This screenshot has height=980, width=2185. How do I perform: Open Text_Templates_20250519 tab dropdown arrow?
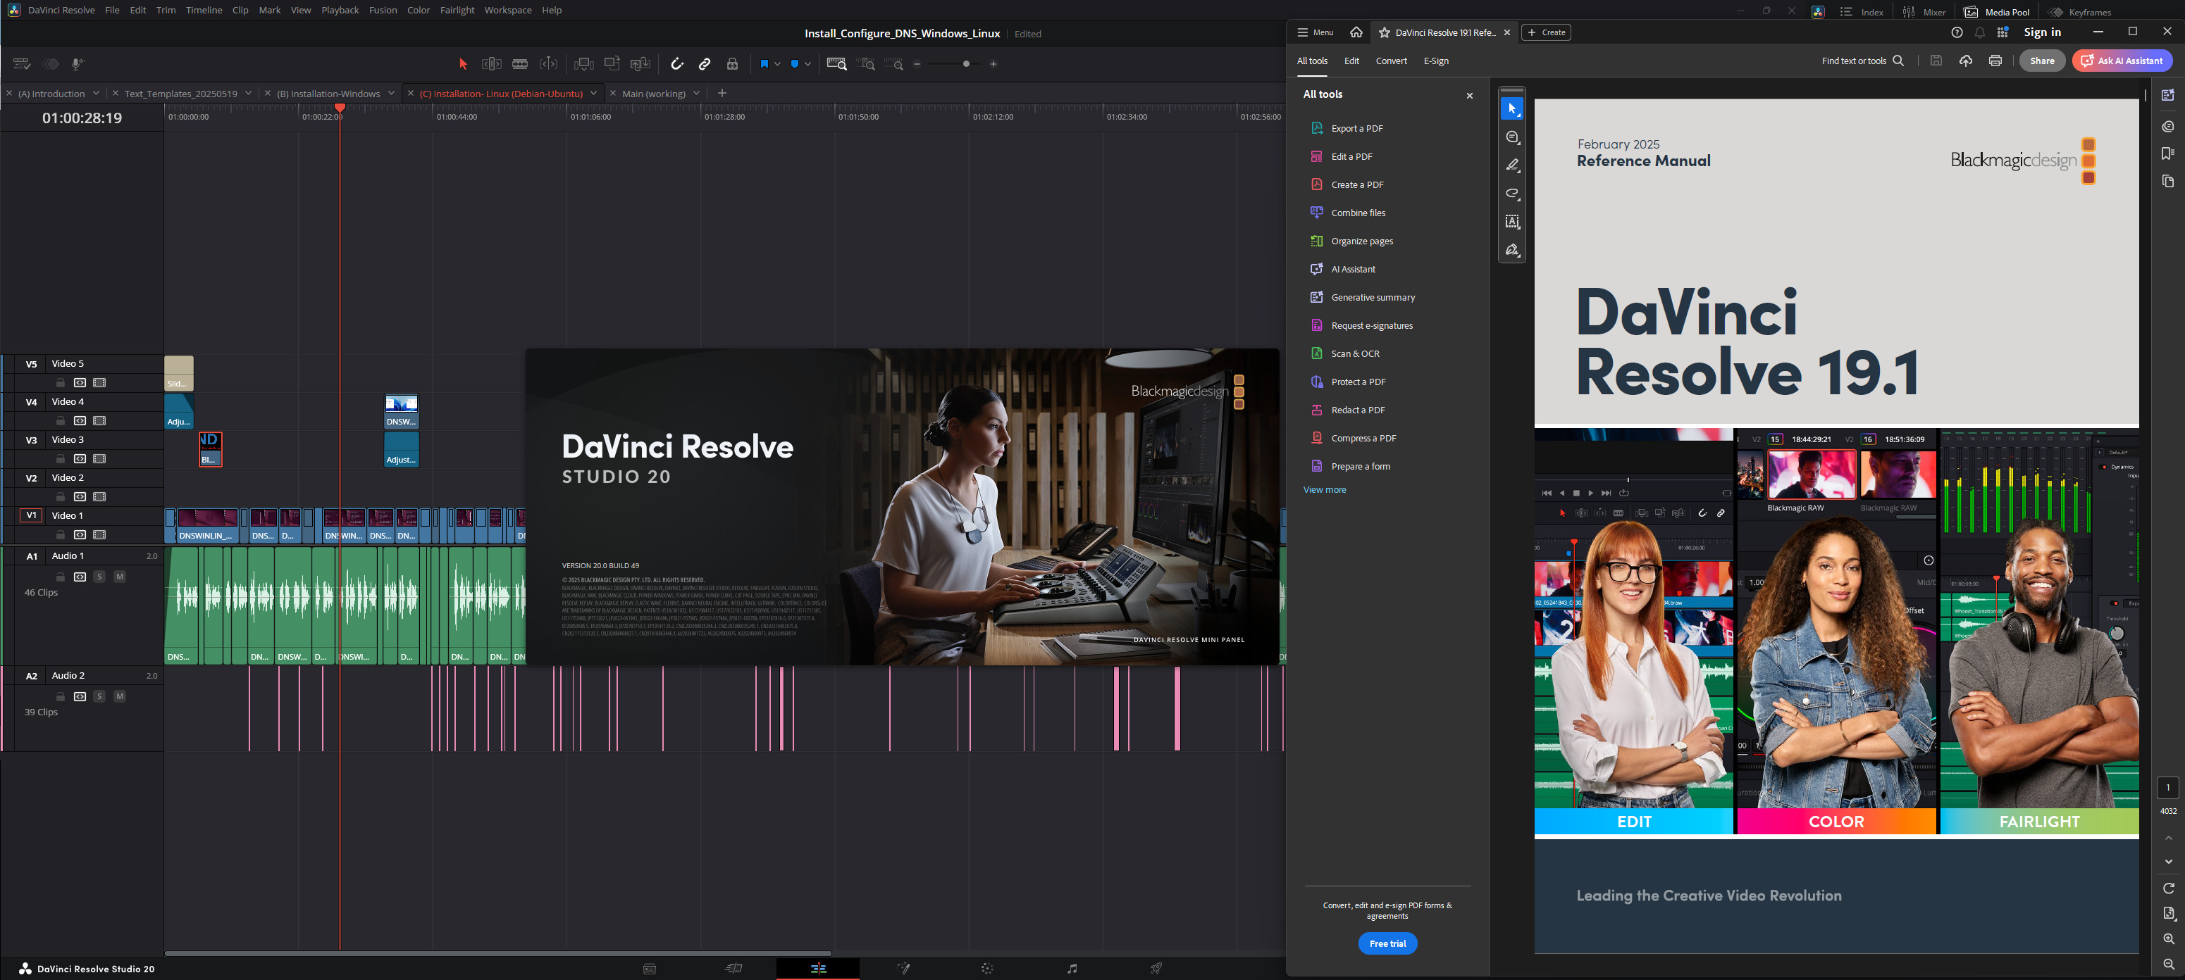pyautogui.click(x=248, y=93)
